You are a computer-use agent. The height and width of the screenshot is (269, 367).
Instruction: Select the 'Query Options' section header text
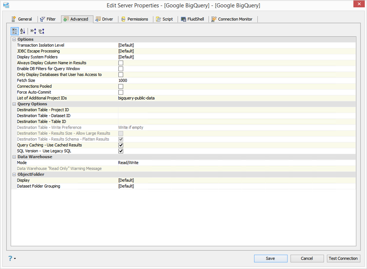pos(32,104)
